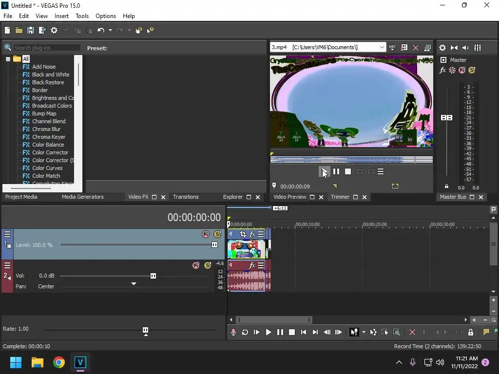Screen dimensions: 499x374
Task: Open Chrome from the Windows taskbar
Action: (x=59, y=362)
